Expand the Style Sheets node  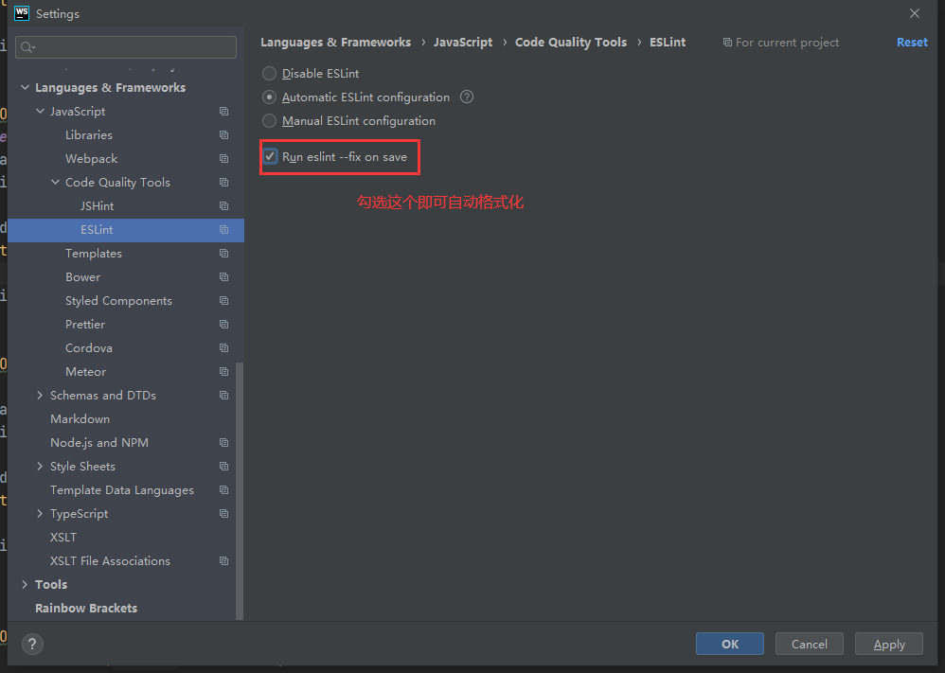40,467
